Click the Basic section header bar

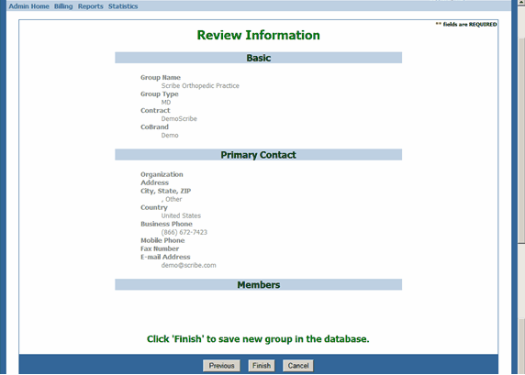tap(259, 58)
